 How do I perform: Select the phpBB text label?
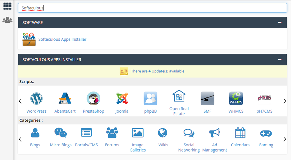151,111
